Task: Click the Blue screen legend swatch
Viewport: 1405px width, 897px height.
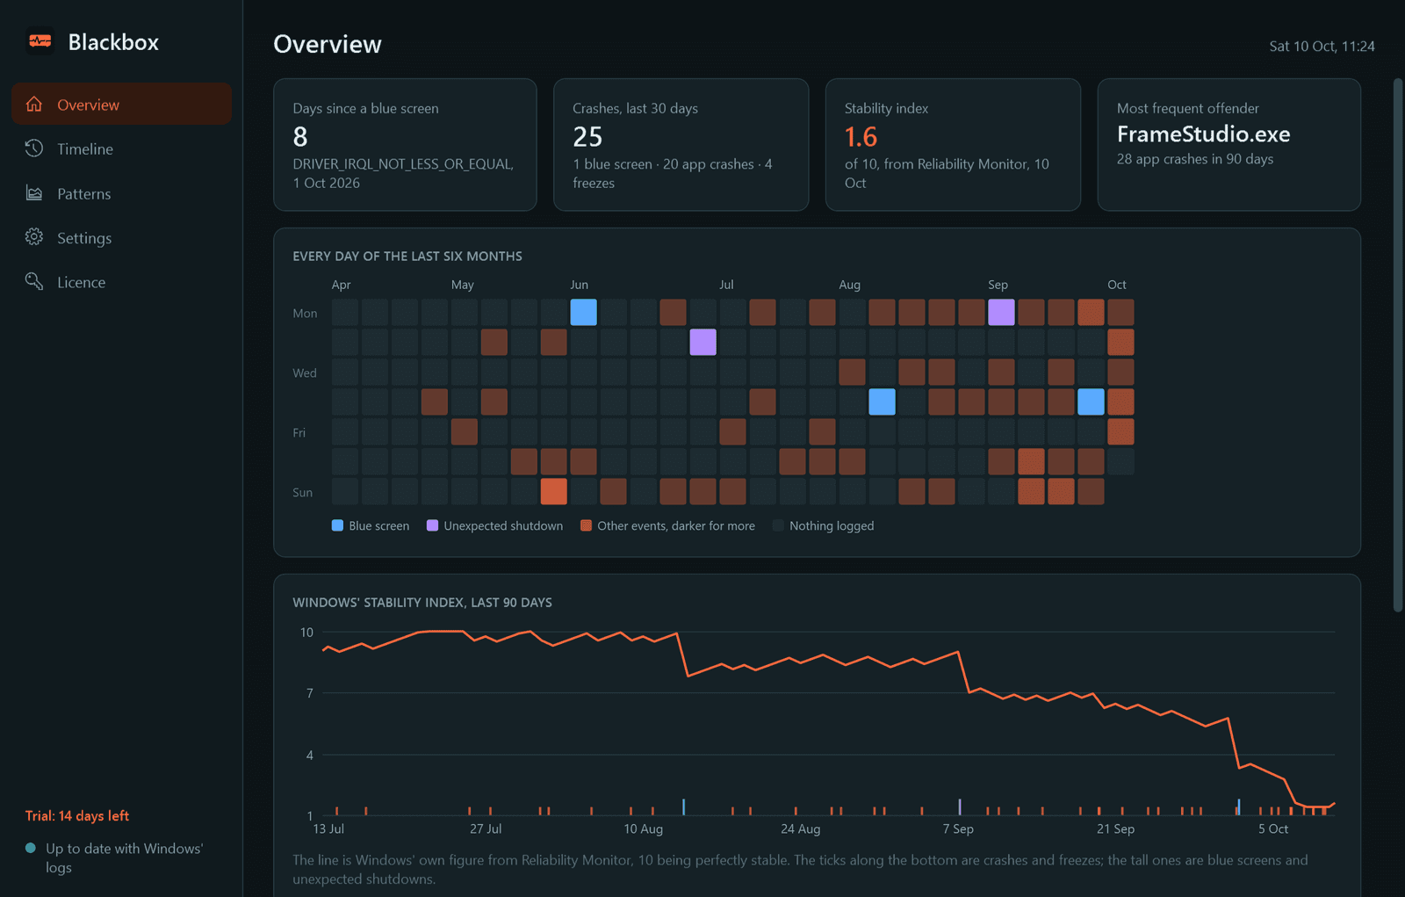Action: click(337, 525)
